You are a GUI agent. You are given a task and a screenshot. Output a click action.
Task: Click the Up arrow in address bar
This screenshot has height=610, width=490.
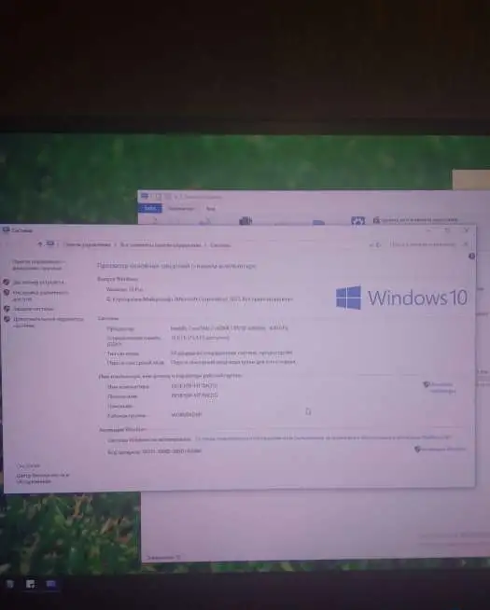click(x=40, y=244)
